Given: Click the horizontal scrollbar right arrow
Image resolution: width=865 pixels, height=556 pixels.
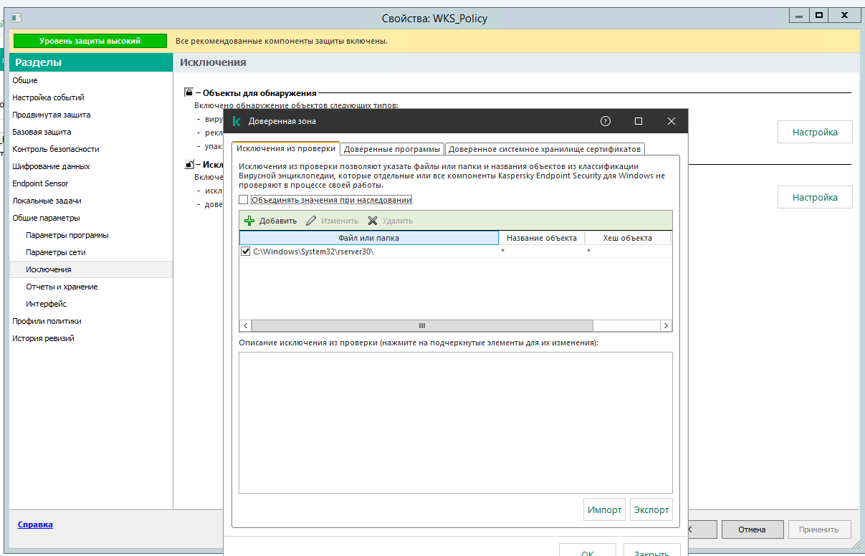Looking at the screenshot, I should point(666,325).
